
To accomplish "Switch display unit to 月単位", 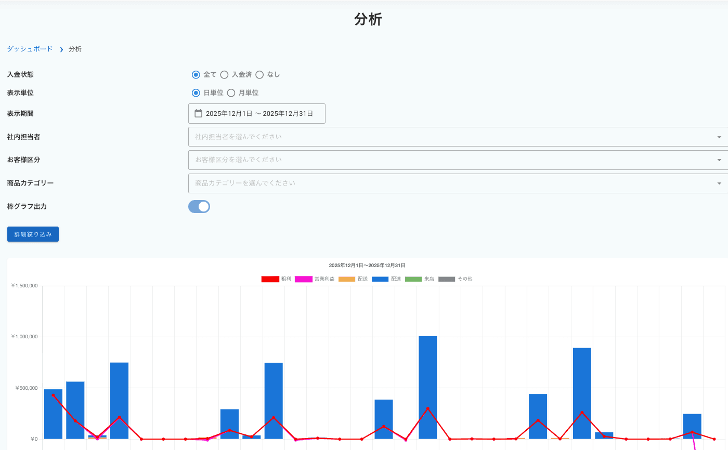I will click(231, 93).
